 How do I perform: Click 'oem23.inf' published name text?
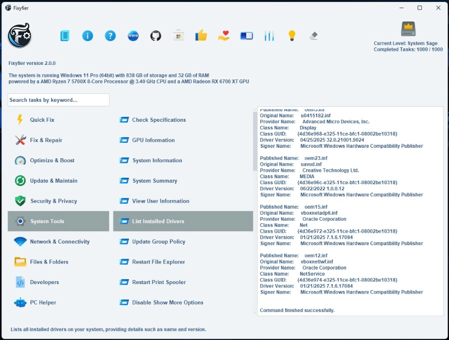pos(316,158)
